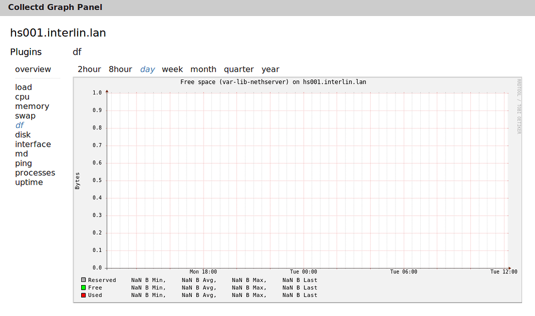This screenshot has height=316, width=535.
Task: Click 'NaN B Max,' in Free row
Action: pos(249,288)
